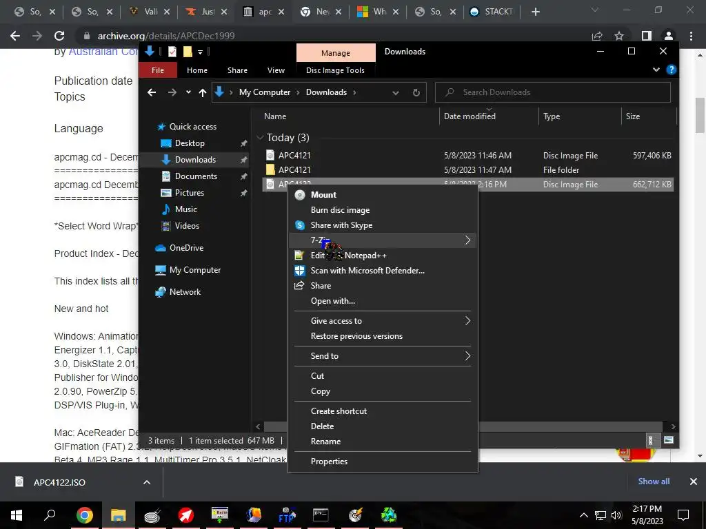
Task: Open recent locations dropdown in Explorer
Action: pyautogui.click(x=188, y=92)
